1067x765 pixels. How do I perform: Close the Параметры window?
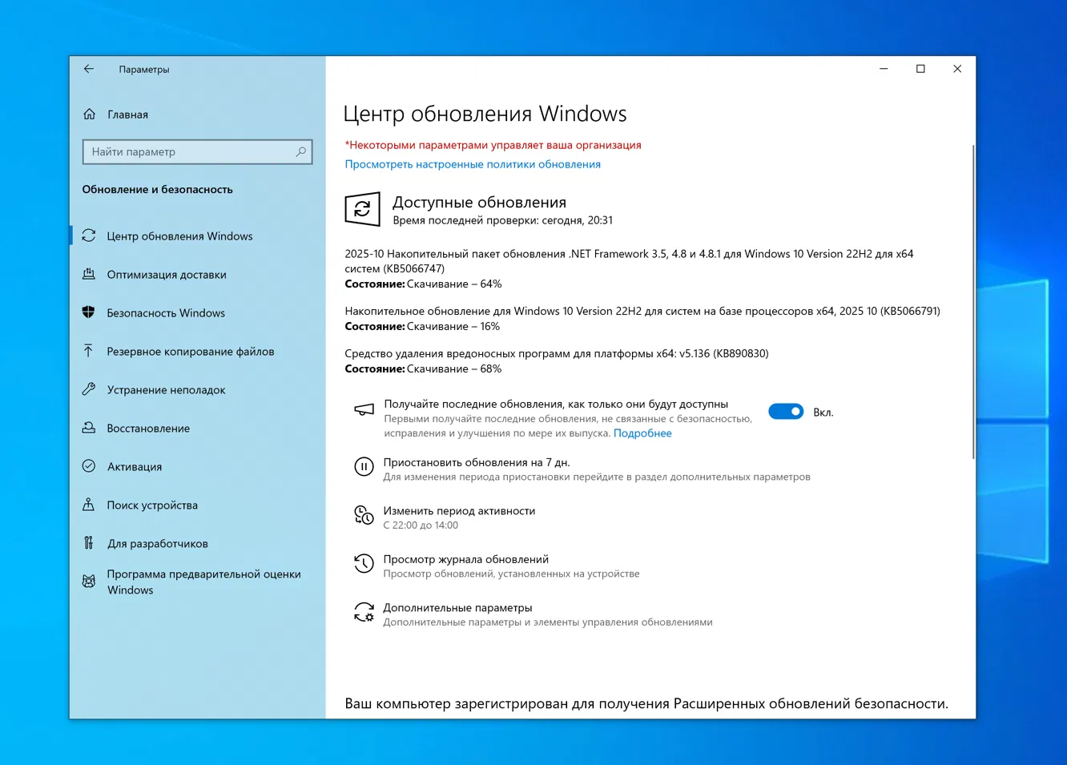[x=957, y=69]
